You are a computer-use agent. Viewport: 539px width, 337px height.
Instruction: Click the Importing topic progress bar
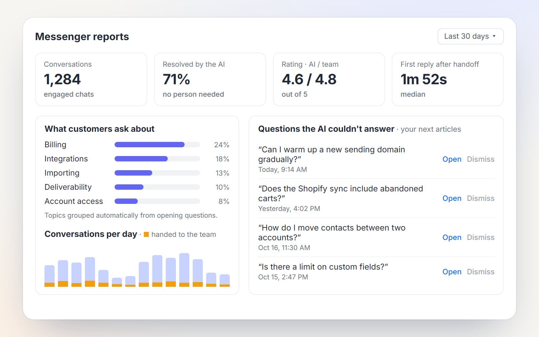click(157, 173)
